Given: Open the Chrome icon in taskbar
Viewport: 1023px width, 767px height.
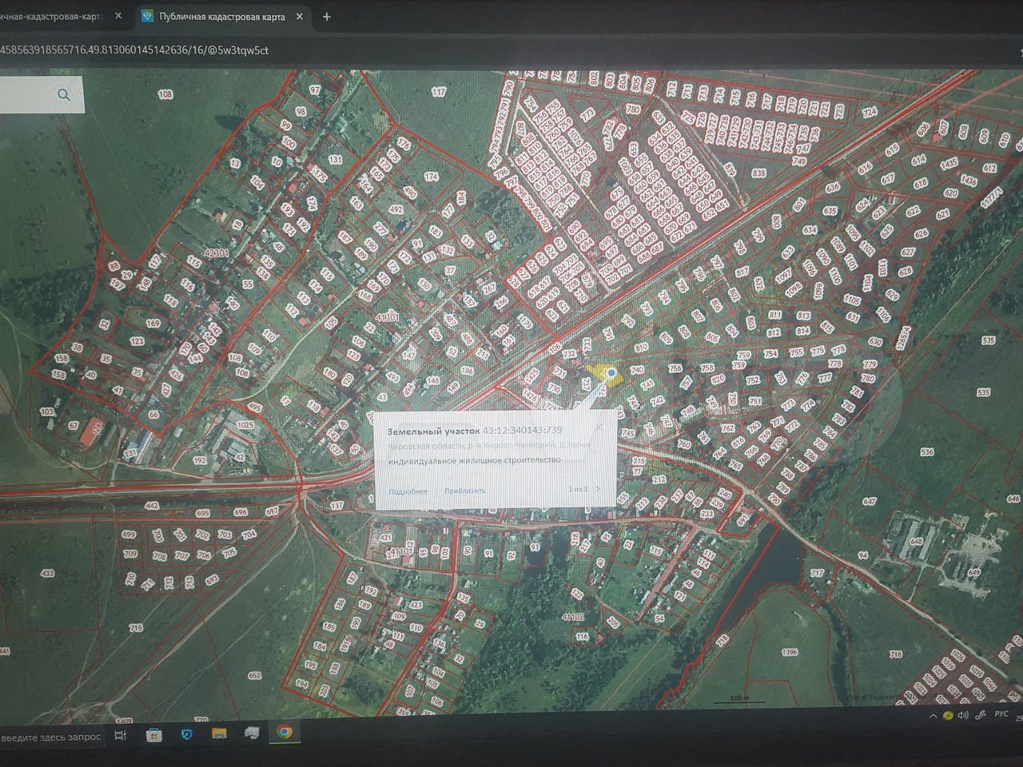Looking at the screenshot, I should 285,732.
